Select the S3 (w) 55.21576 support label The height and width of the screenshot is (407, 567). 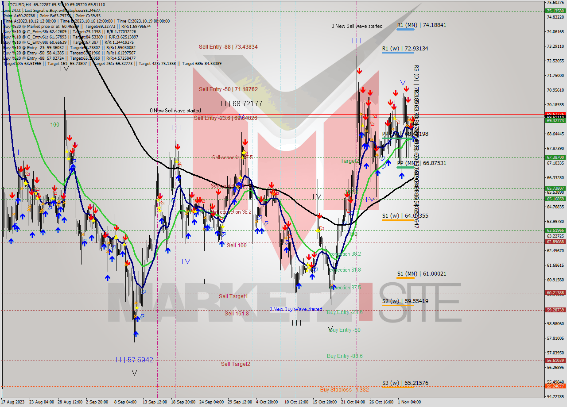pyautogui.click(x=405, y=383)
